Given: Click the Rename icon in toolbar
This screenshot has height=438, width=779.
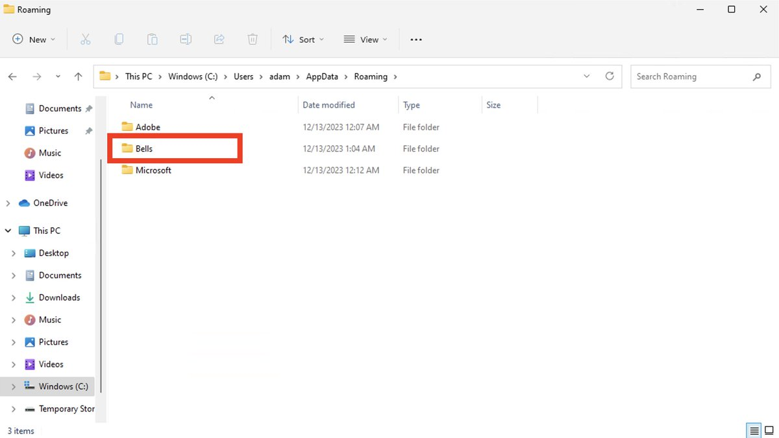Looking at the screenshot, I should point(186,40).
